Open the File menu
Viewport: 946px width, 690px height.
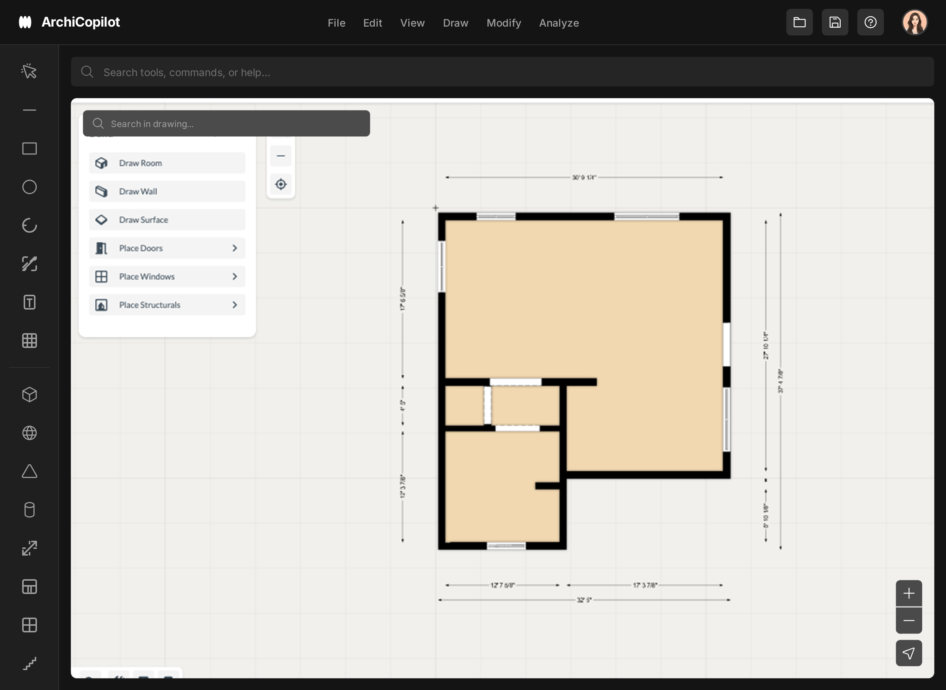[336, 23]
